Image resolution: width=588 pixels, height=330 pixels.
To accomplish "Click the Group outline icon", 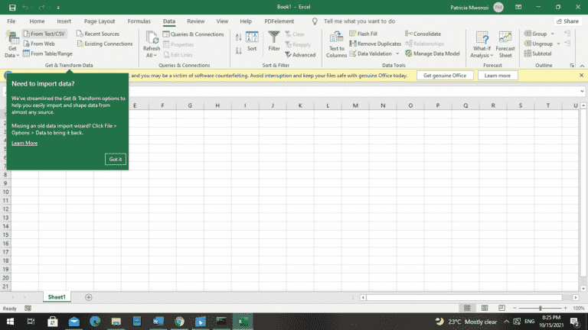I will [528, 34].
